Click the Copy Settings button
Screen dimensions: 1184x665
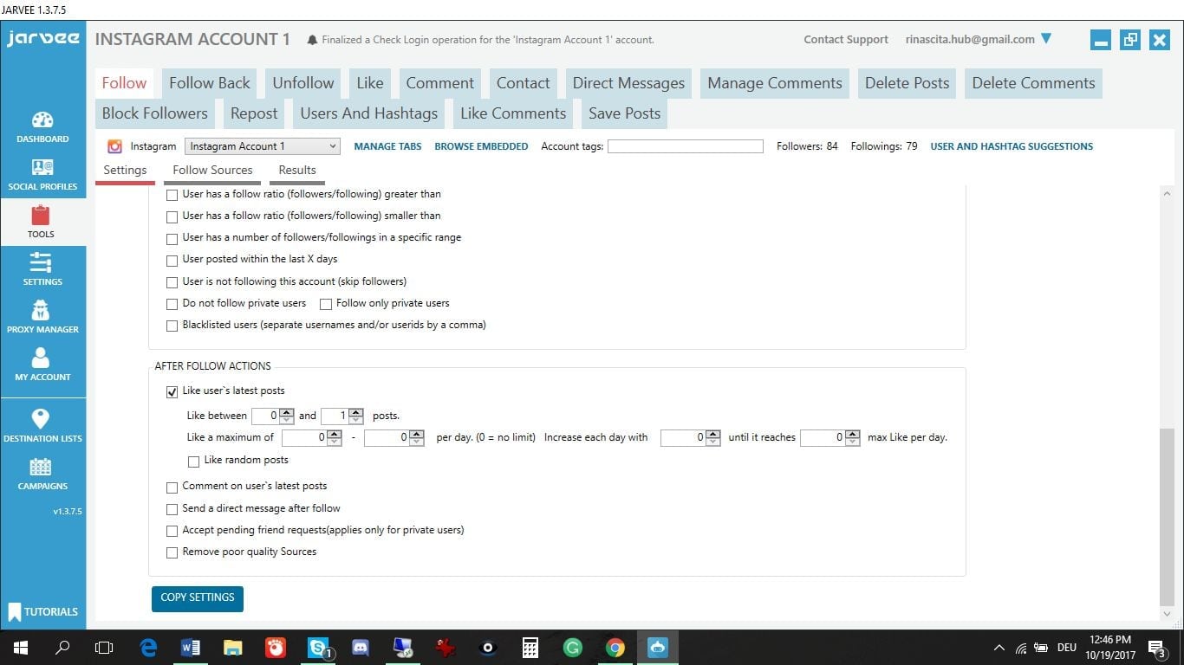(x=198, y=598)
